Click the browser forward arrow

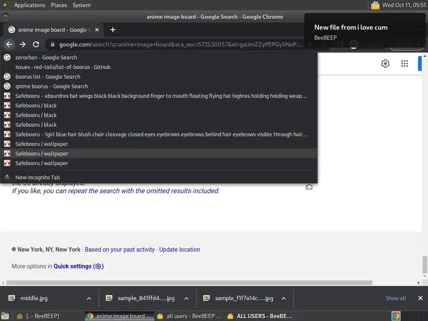click(23, 44)
